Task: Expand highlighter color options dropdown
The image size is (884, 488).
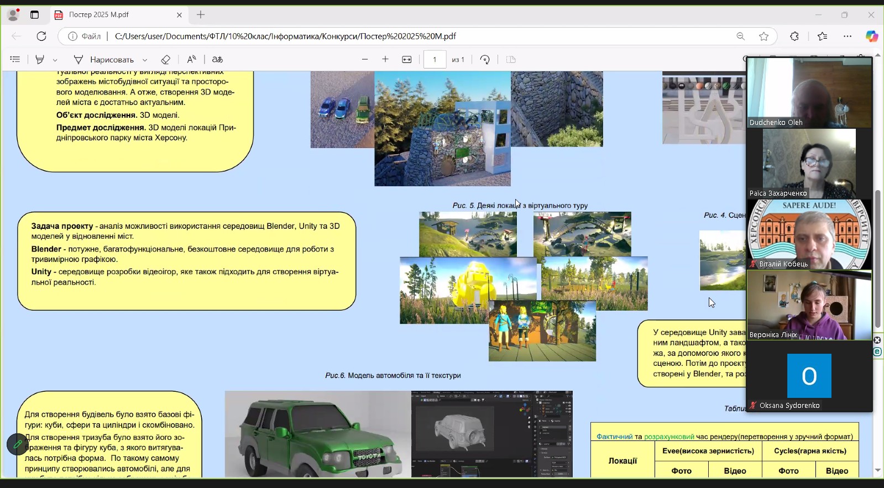Action: click(55, 60)
